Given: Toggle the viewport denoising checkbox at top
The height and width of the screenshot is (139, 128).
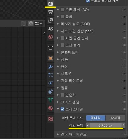Looking at the screenshot, I should pyautogui.click(x=88, y=1).
